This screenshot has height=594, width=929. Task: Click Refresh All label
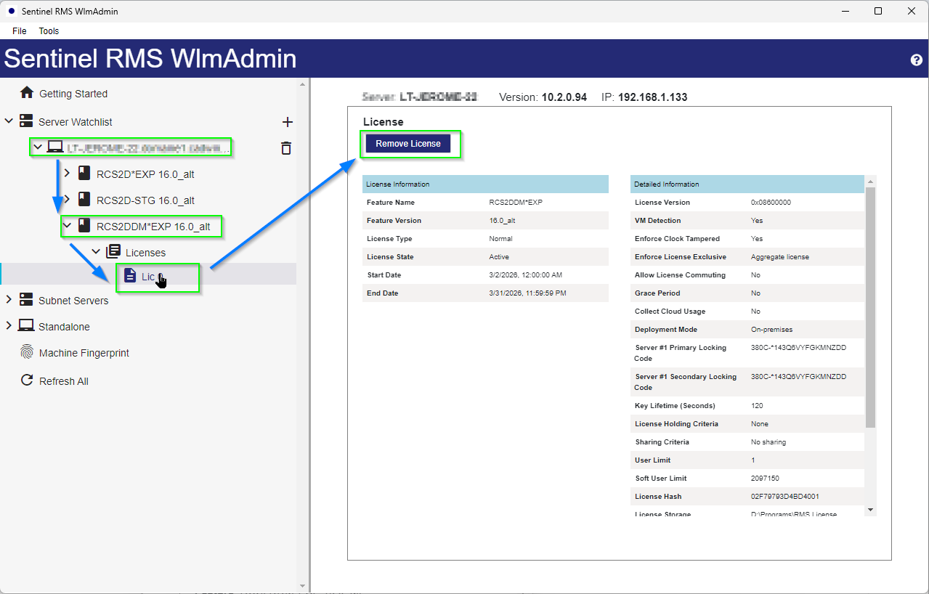pos(64,381)
